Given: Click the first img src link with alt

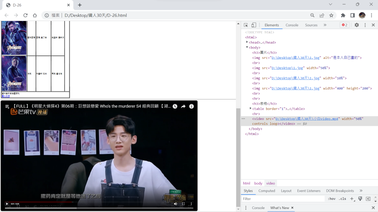Looking at the screenshot, I should pos(296,58).
